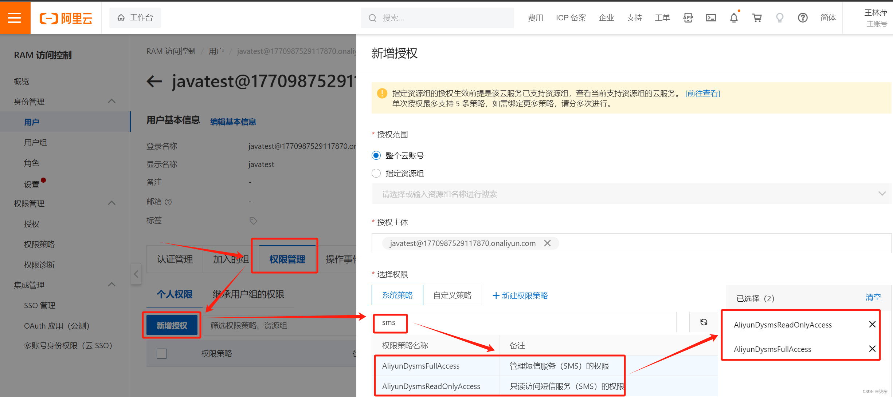
Task: Open 用户 in the RAM sidebar
Action: click(31, 122)
